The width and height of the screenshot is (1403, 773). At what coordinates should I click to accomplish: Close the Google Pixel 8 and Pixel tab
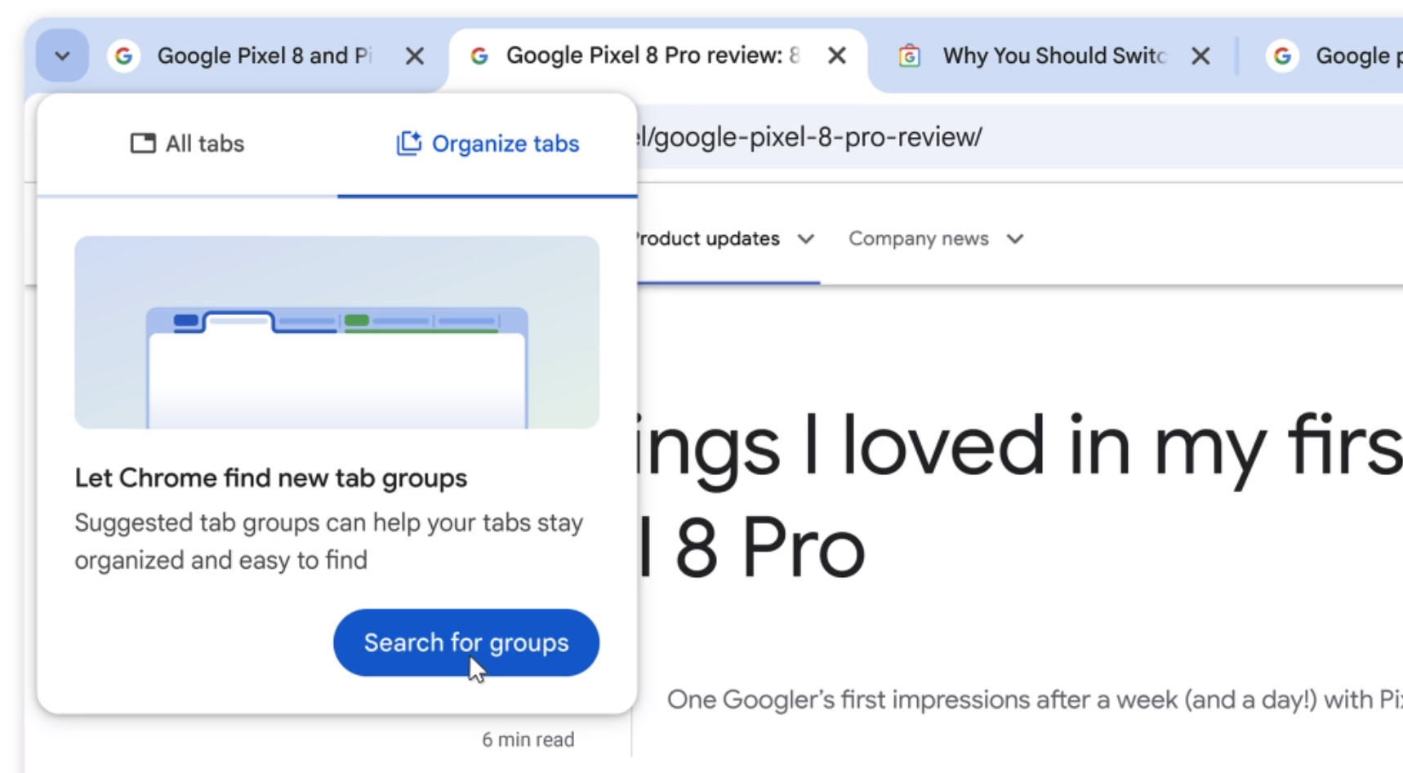416,56
